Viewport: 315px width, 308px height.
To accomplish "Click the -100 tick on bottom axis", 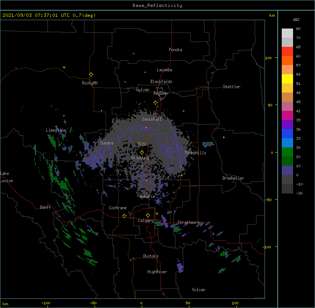I will [46, 303].
